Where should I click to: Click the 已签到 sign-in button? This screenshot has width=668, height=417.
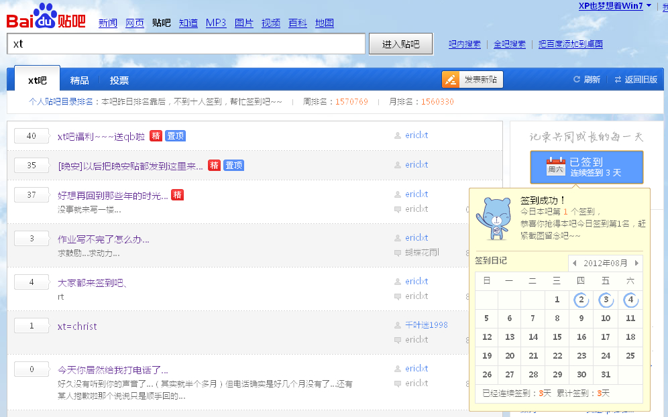point(587,167)
